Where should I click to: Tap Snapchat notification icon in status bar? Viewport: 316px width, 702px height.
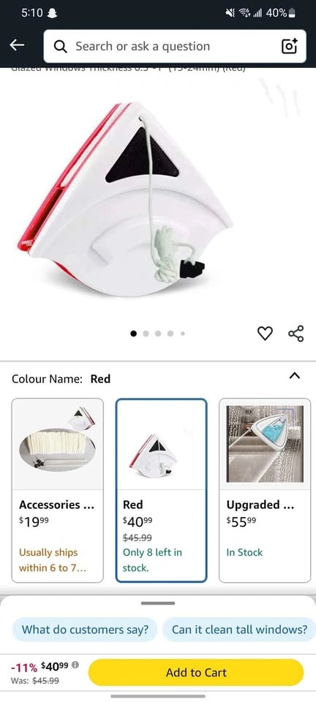[x=52, y=13]
